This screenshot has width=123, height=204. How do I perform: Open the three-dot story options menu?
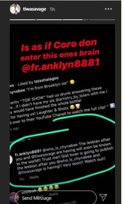coord(108,9)
